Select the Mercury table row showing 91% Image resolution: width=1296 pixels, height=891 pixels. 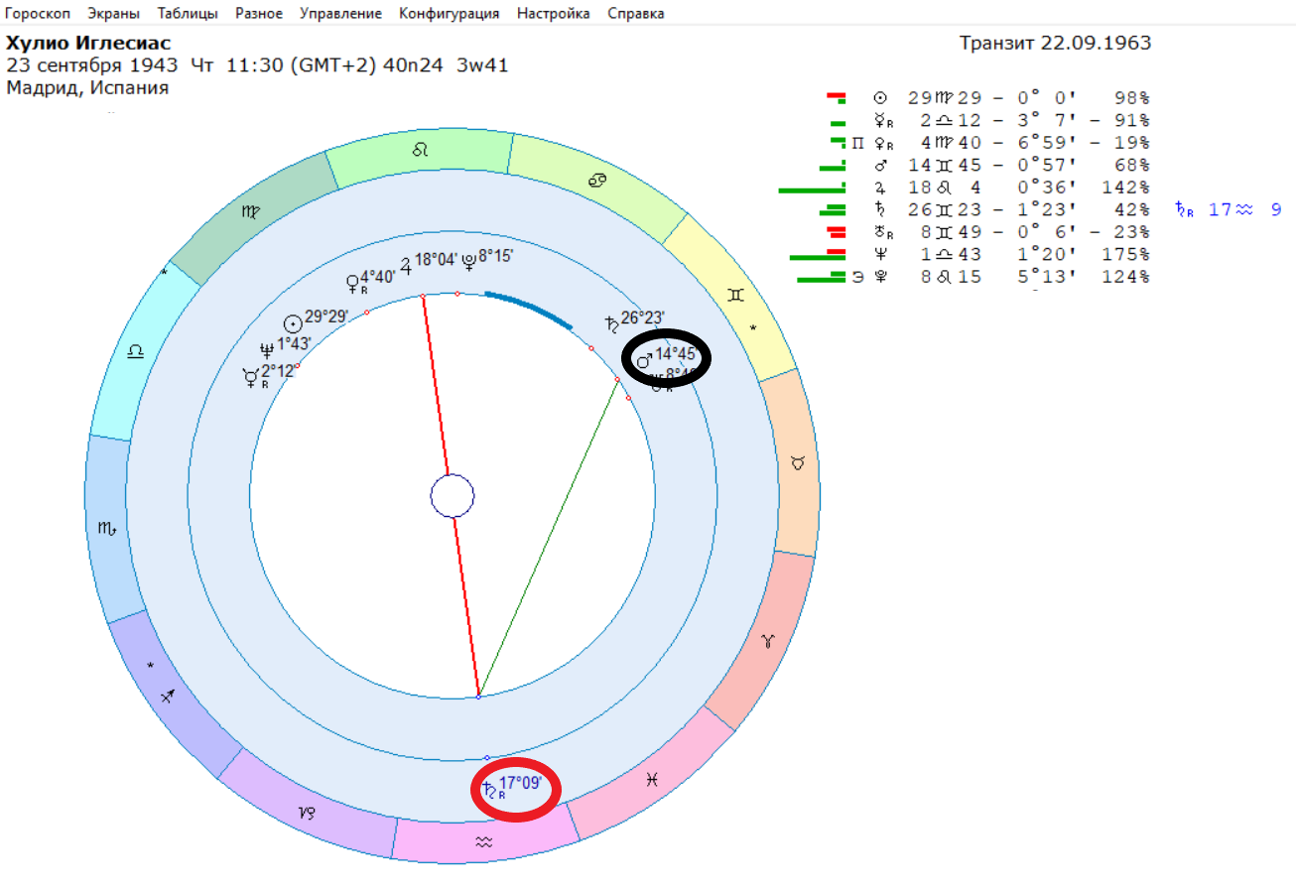(x=988, y=120)
